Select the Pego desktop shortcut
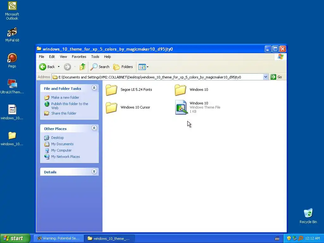Screen dimensions: 324x243 click(12, 60)
